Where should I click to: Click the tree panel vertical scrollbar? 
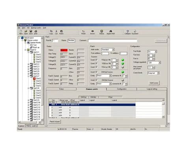pos(42,79)
